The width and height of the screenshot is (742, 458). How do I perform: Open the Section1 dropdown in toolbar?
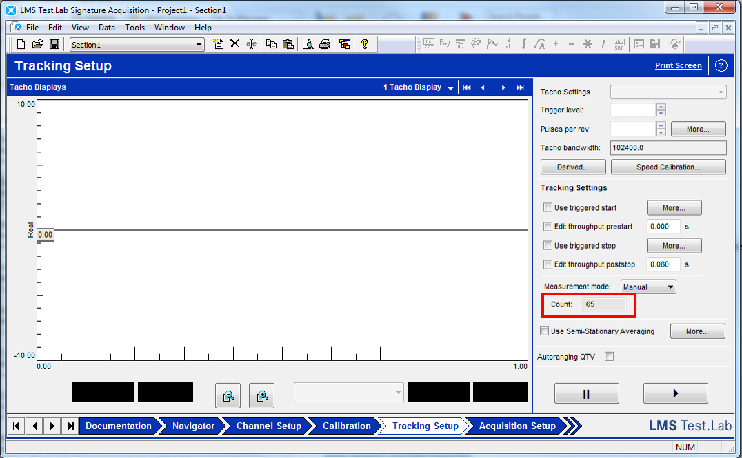pos(199,45)
